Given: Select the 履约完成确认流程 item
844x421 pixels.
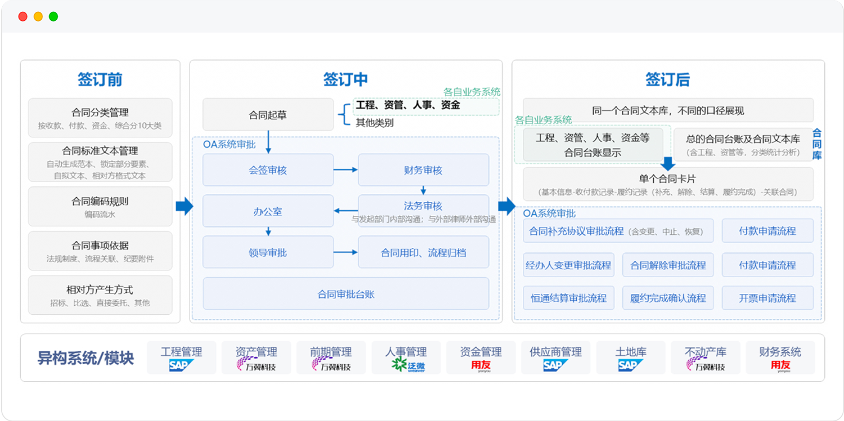Looking at the screenshot, I should [668, 298].
